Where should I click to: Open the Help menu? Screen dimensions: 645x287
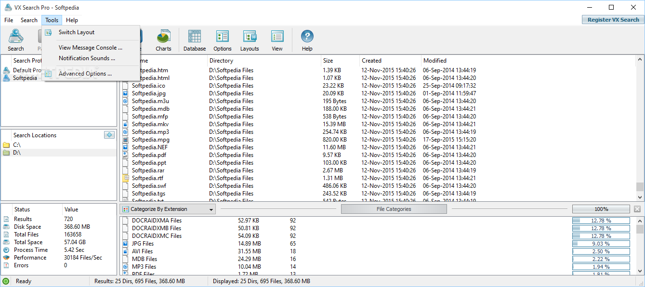tap(72, 20)
